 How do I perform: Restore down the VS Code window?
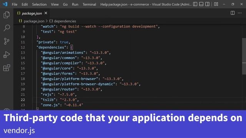click(x=233, y=4)
